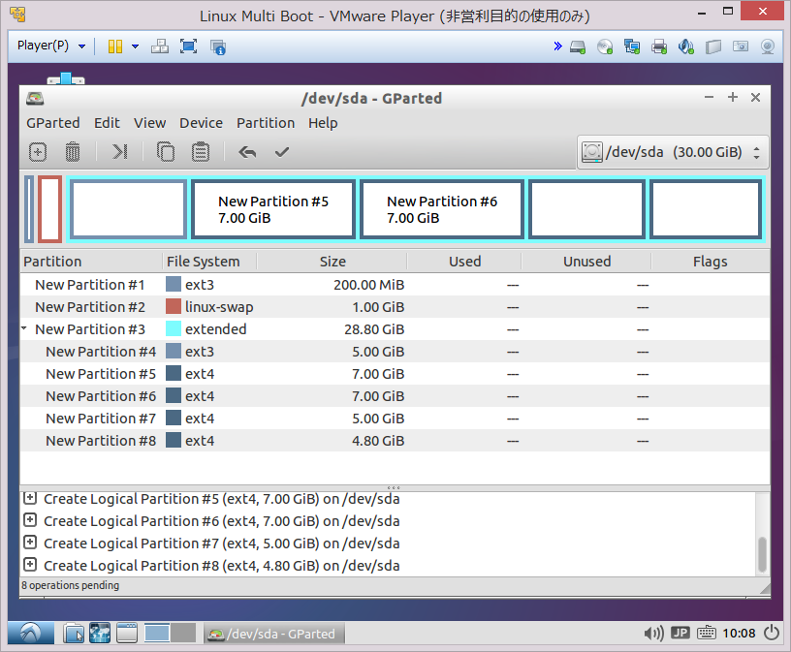The image size is (791, 652).
Task: Open the Linux start menu button
Action: (x=31, y=634)
